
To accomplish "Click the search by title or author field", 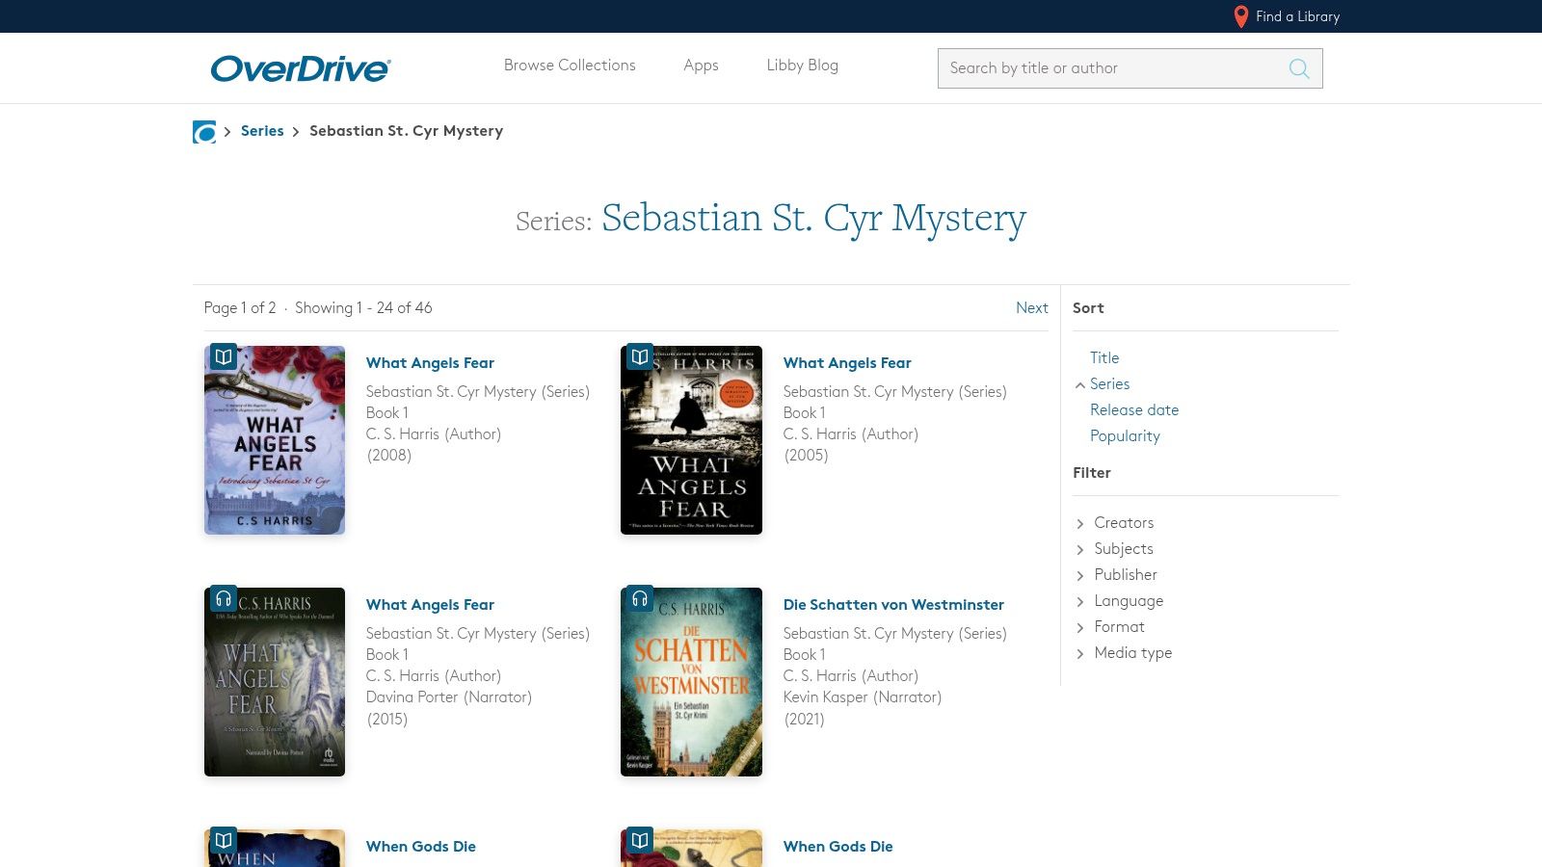I will (x=1108, y=68).
